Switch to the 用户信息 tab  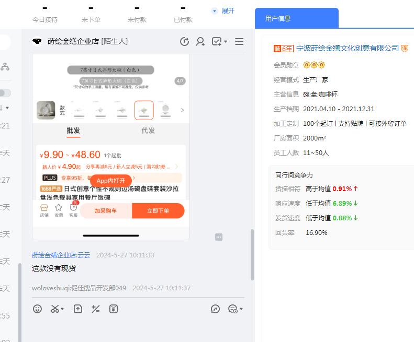[296, 18]
